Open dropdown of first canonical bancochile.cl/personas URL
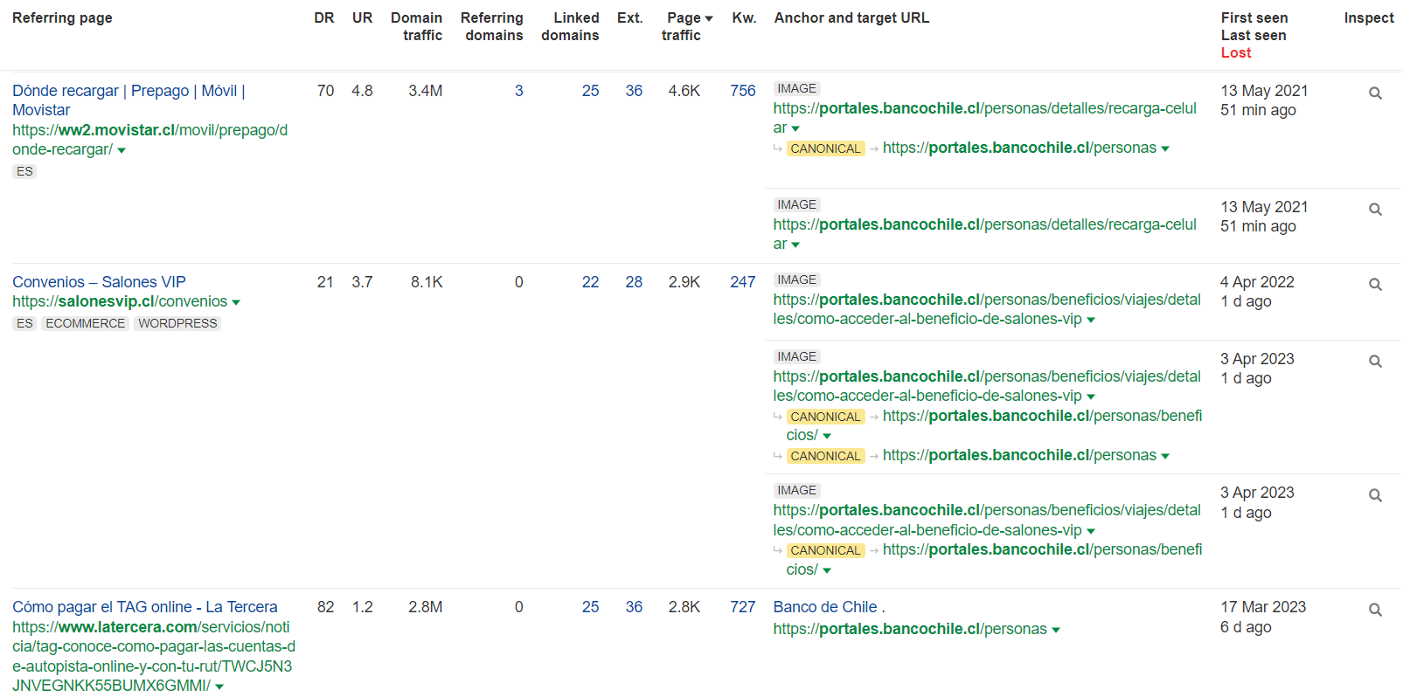The width and height of the screenshot is (1403, 697). point(1165,148)
